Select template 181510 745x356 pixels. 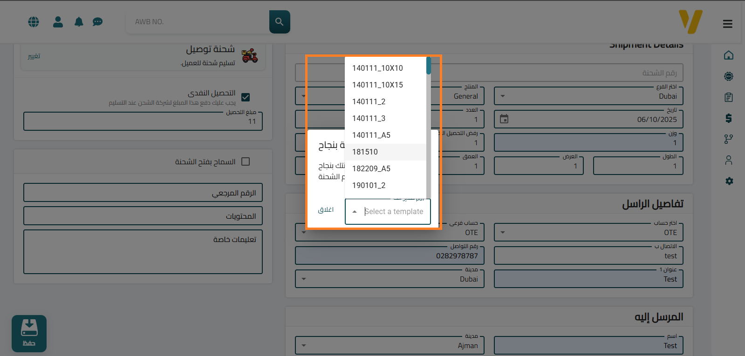(385, 152)
